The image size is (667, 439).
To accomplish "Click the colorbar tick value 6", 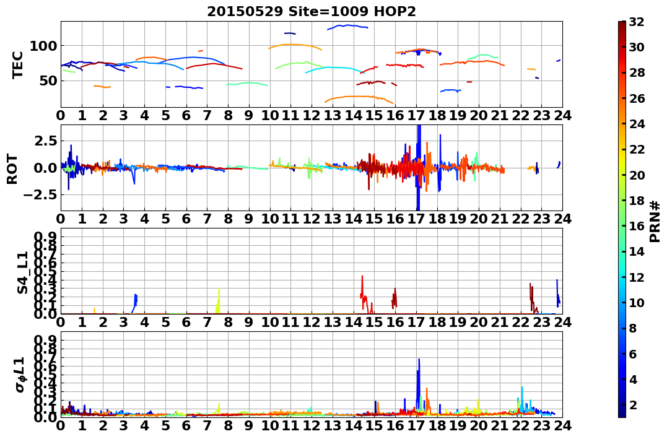I will pyautogui.click(x=633, y=354).
